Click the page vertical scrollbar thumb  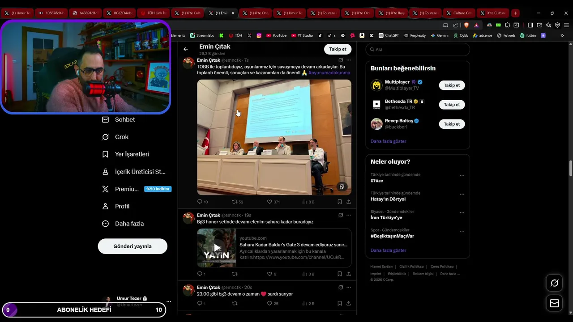click(x=571, y=169)
